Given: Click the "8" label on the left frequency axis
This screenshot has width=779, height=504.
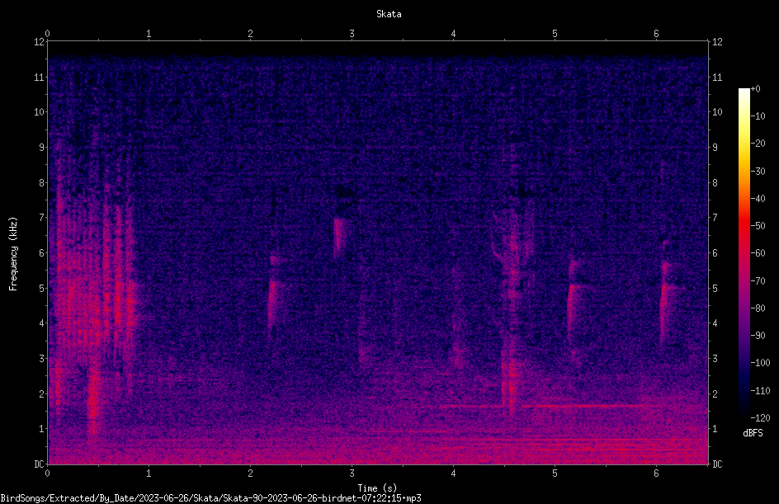Looking at the screenshot, I should (x=41, y=183).
